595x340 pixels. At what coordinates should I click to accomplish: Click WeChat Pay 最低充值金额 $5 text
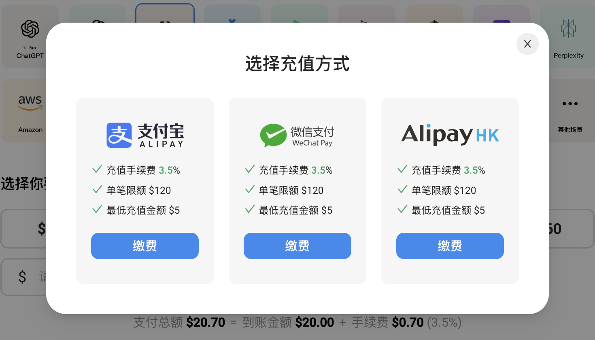(x=295, y=210)
